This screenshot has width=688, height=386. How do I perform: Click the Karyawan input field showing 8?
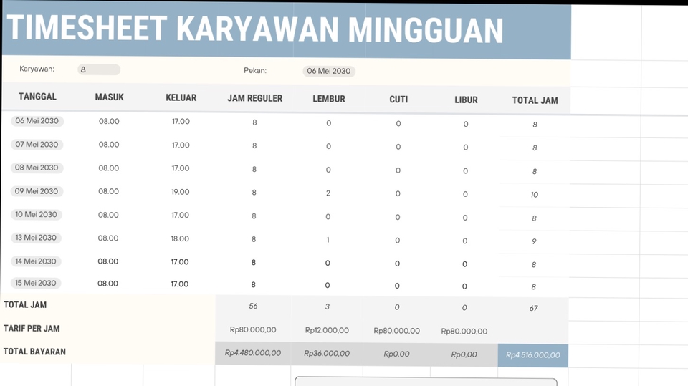(x=99, y=70)
